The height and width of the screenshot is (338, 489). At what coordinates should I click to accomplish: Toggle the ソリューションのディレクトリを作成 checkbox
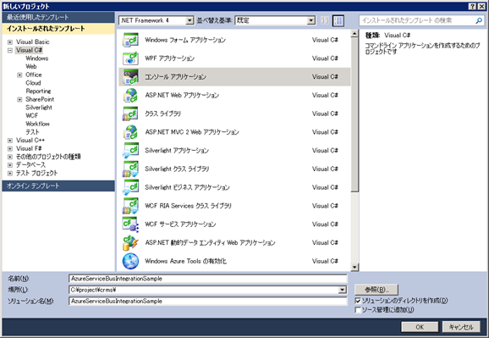358,301
